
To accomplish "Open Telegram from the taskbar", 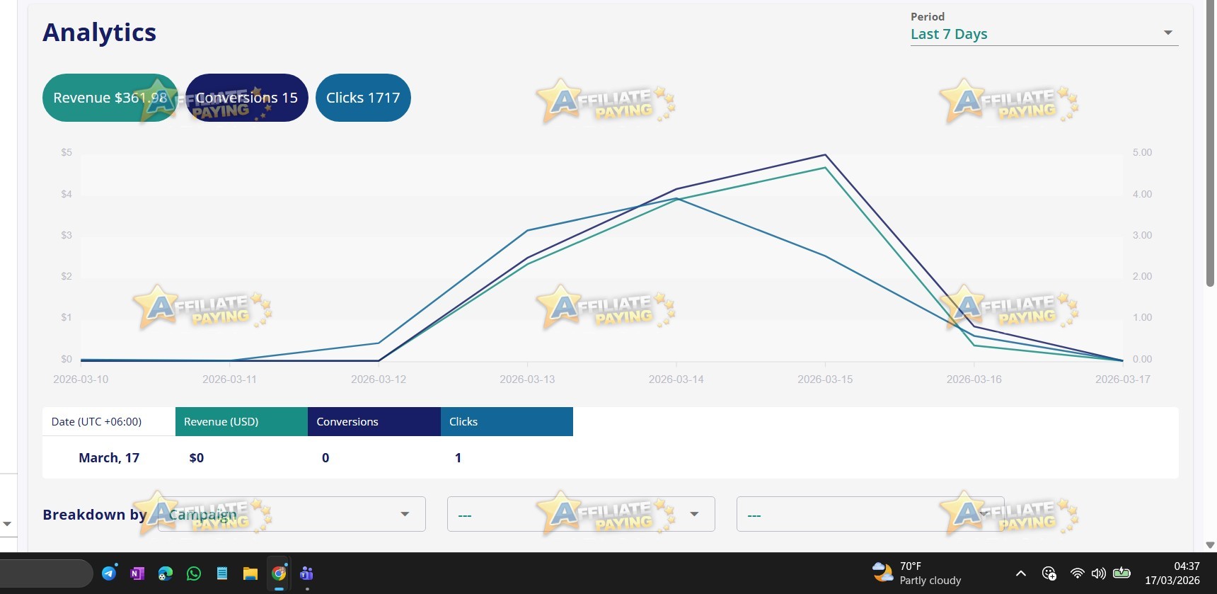I will pos(109,573).
